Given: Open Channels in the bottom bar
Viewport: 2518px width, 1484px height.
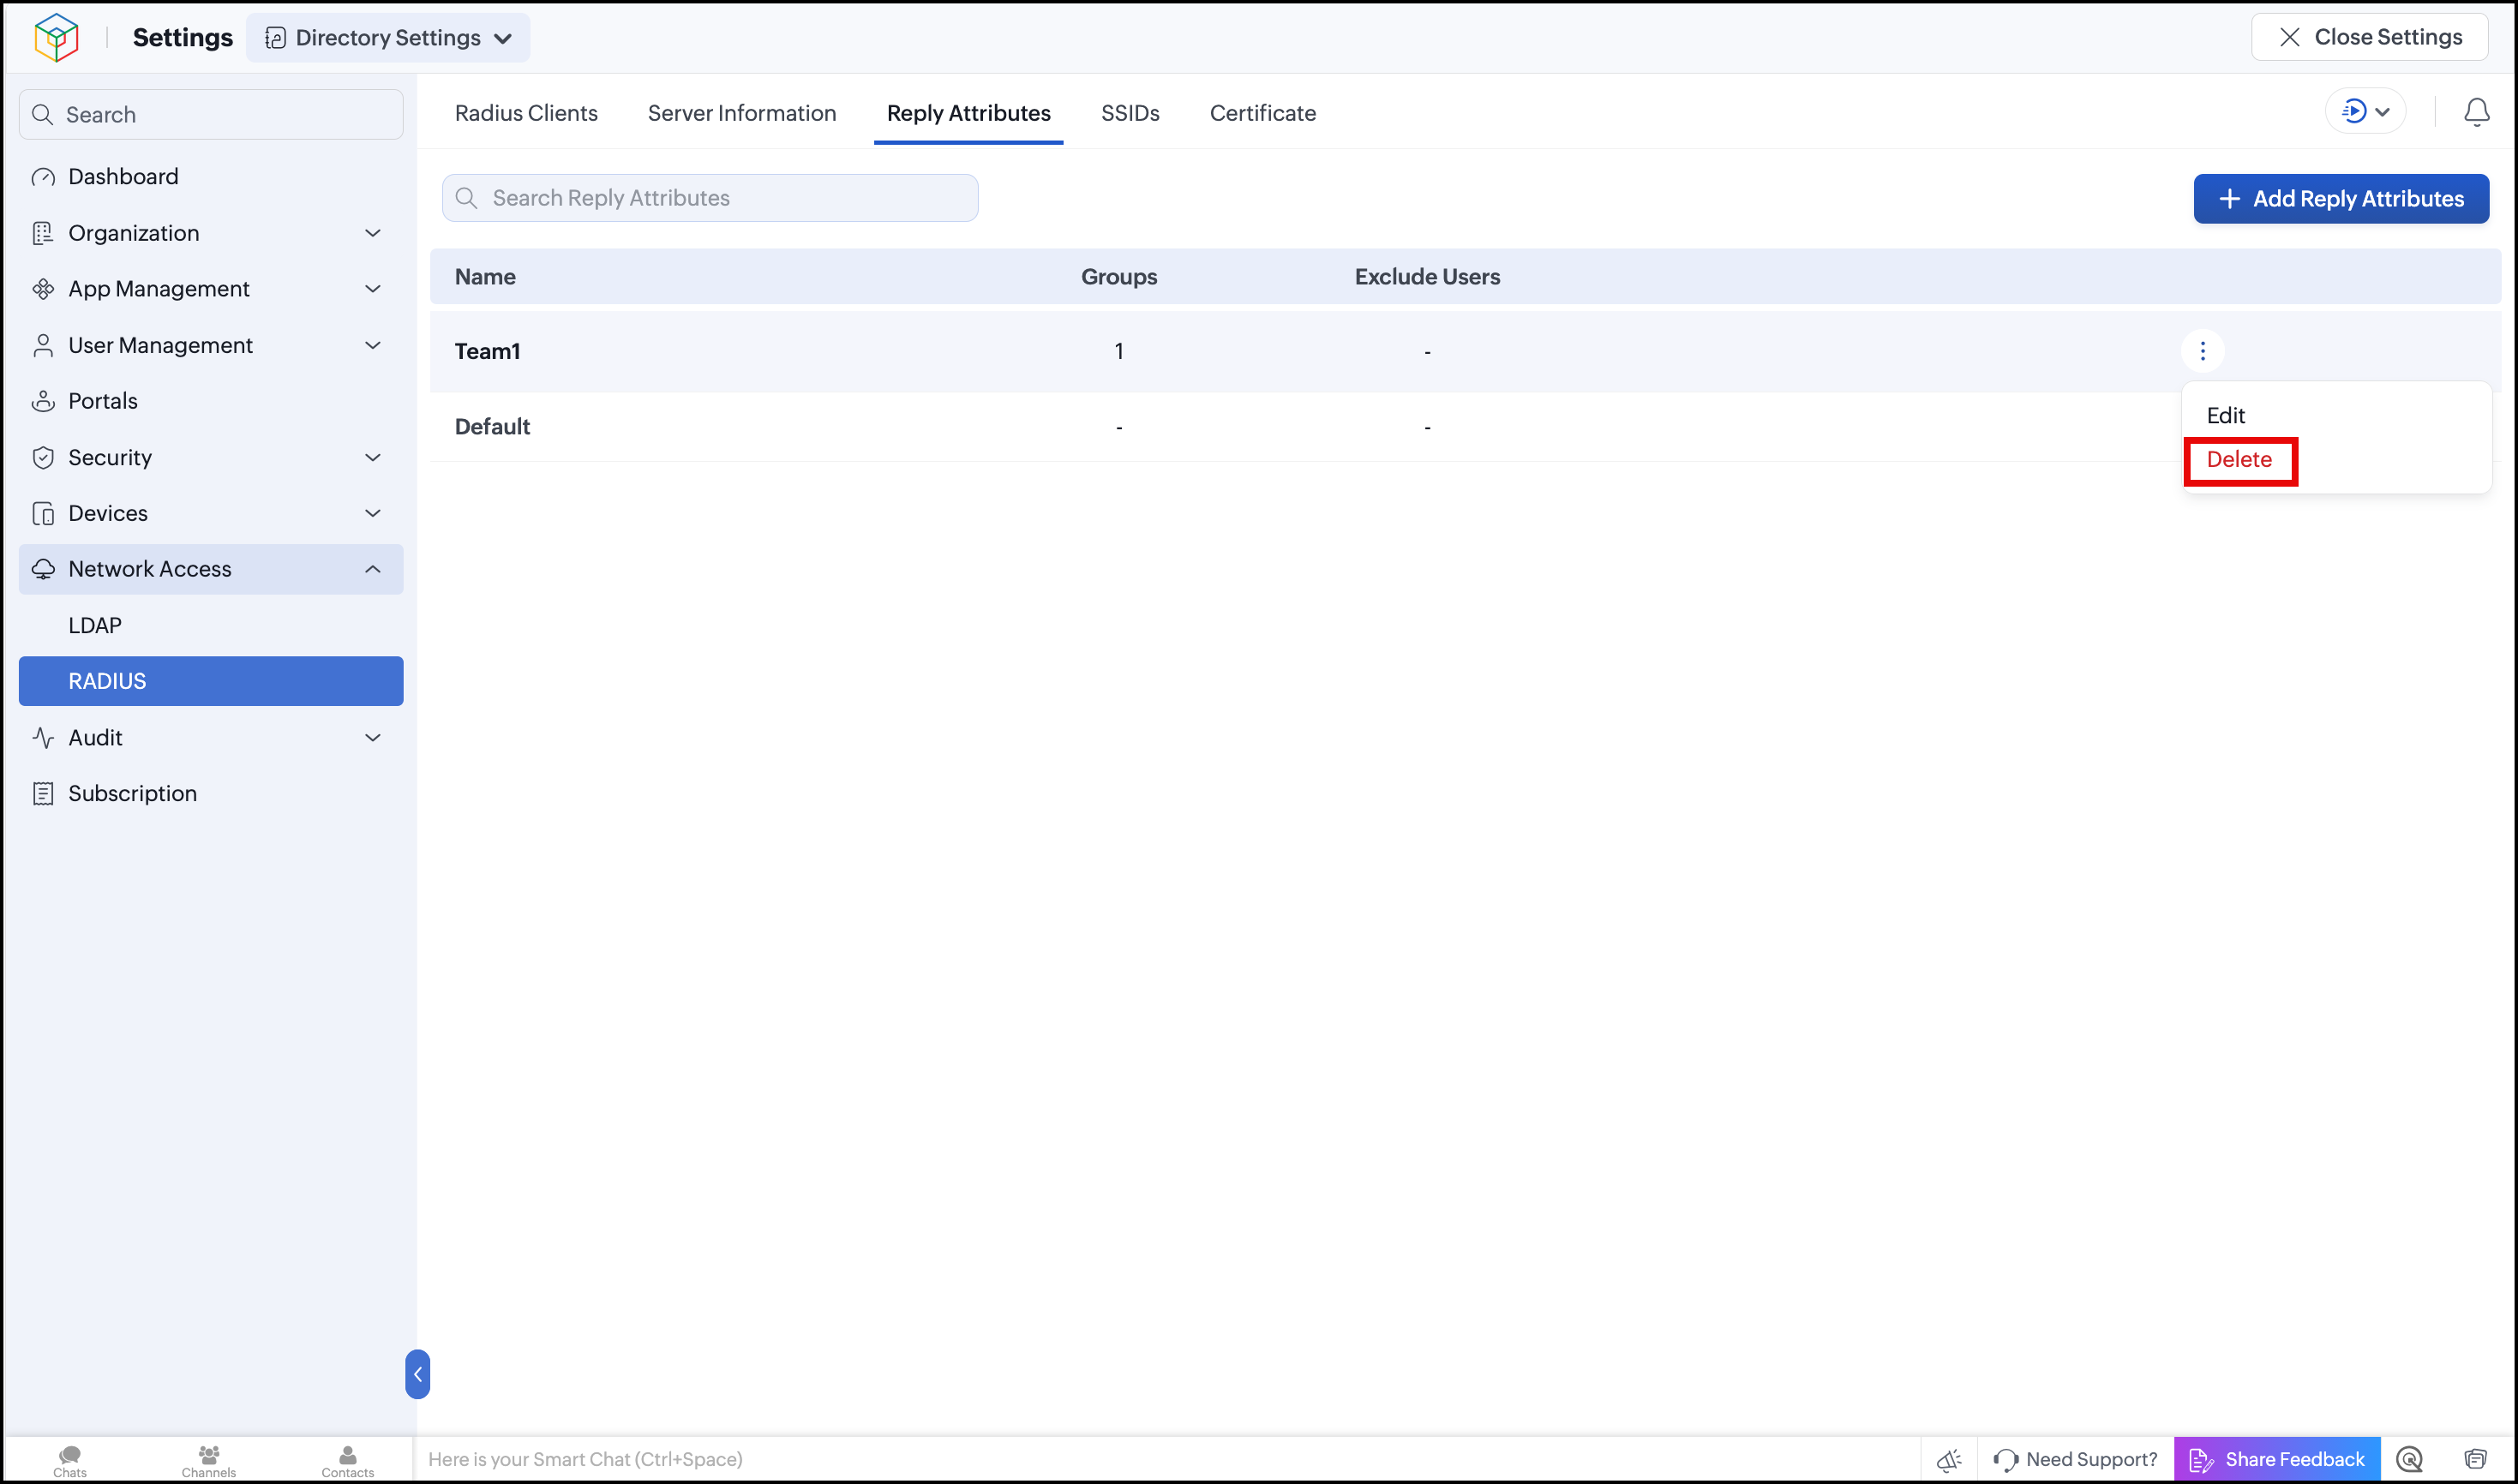Looking at the screenshot, I should click(209, 1460).
